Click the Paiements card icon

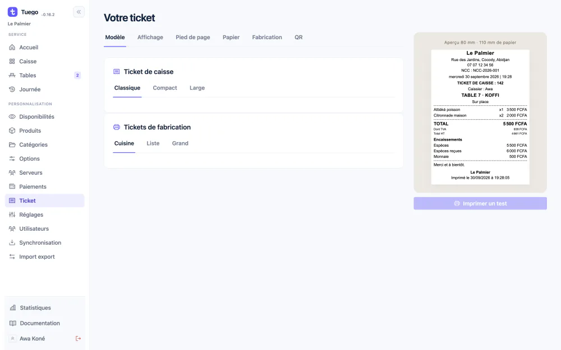[12, 186]
